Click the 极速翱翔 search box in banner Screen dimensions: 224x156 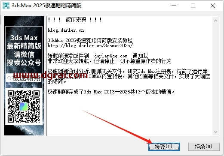click(24, 78)
